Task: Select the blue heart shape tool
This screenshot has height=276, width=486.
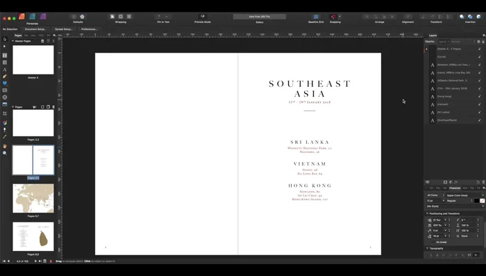Action: [5, 83]
